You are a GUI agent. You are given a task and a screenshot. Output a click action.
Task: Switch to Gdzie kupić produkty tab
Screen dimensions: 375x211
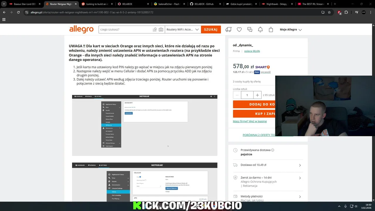click(241, 4)
